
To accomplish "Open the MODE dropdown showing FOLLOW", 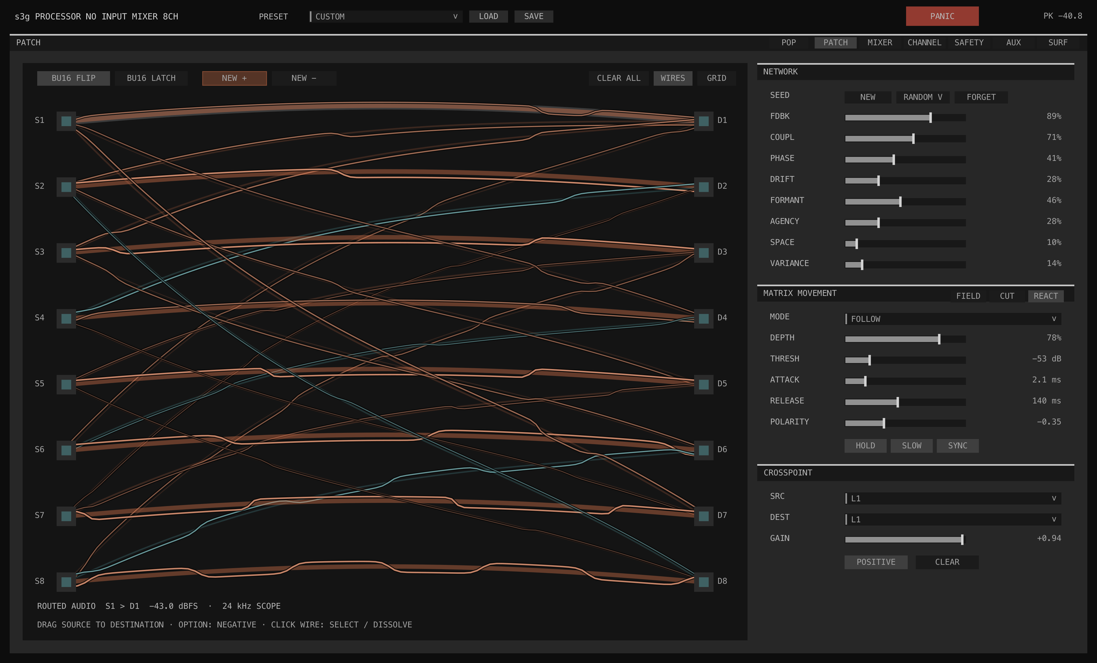I will 953,319.
